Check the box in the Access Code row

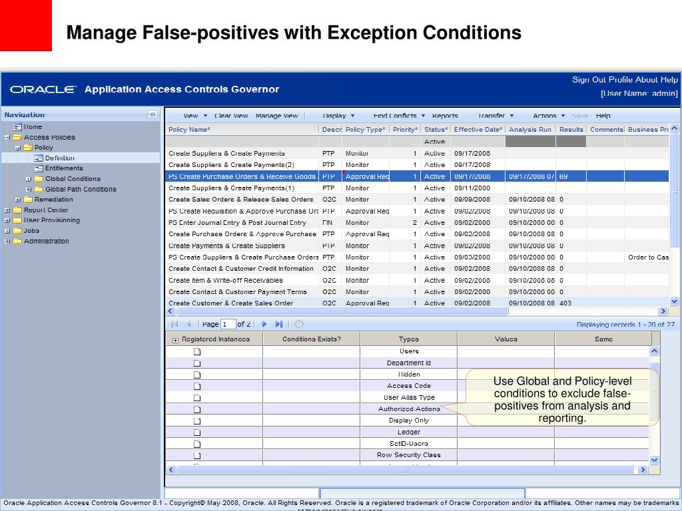(197, 387)
